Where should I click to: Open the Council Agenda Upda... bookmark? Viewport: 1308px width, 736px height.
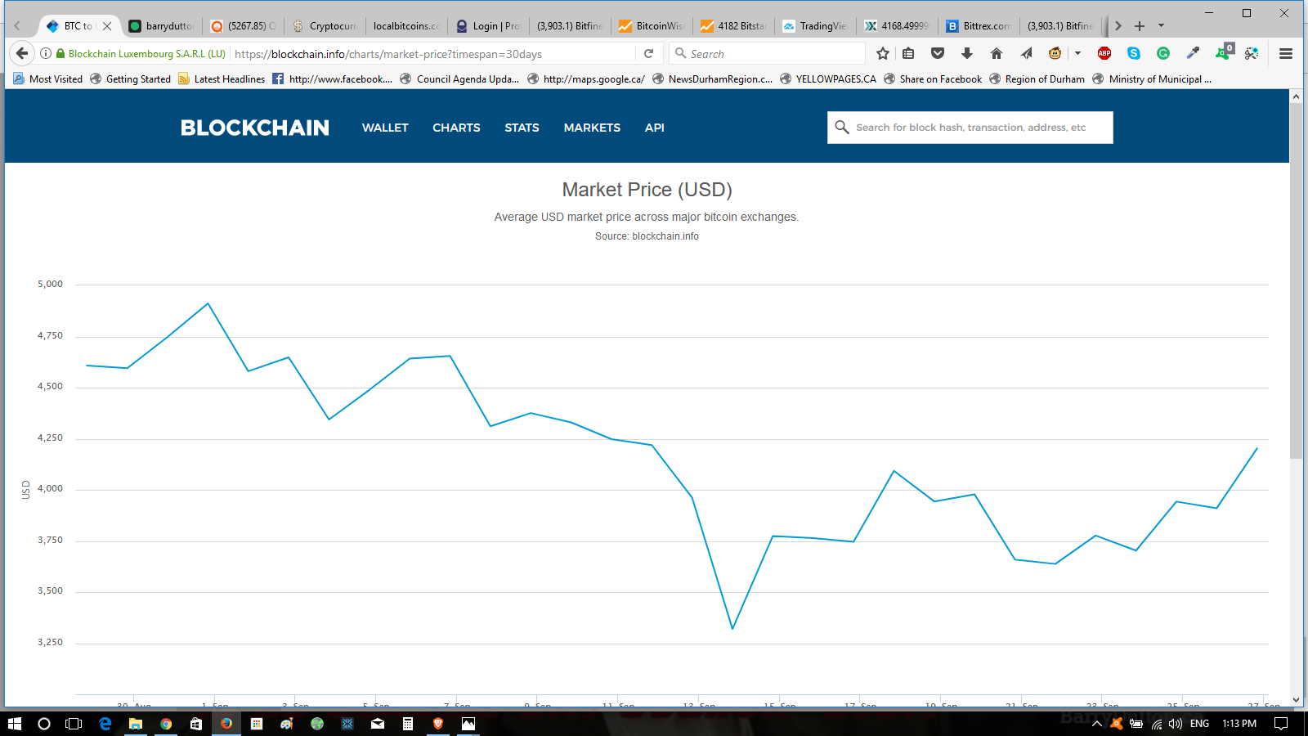tap(459, 79)
